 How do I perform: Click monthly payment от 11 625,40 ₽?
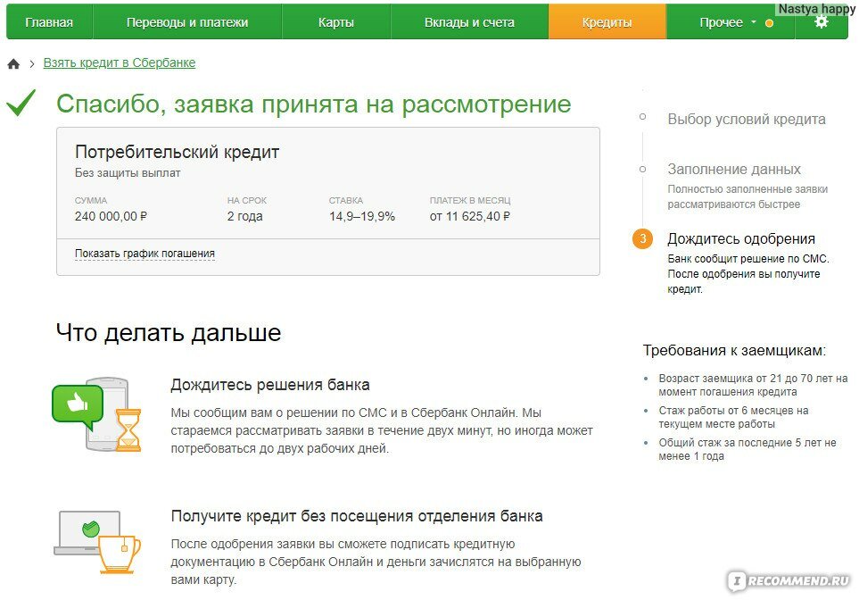click(x=470, y=216)
